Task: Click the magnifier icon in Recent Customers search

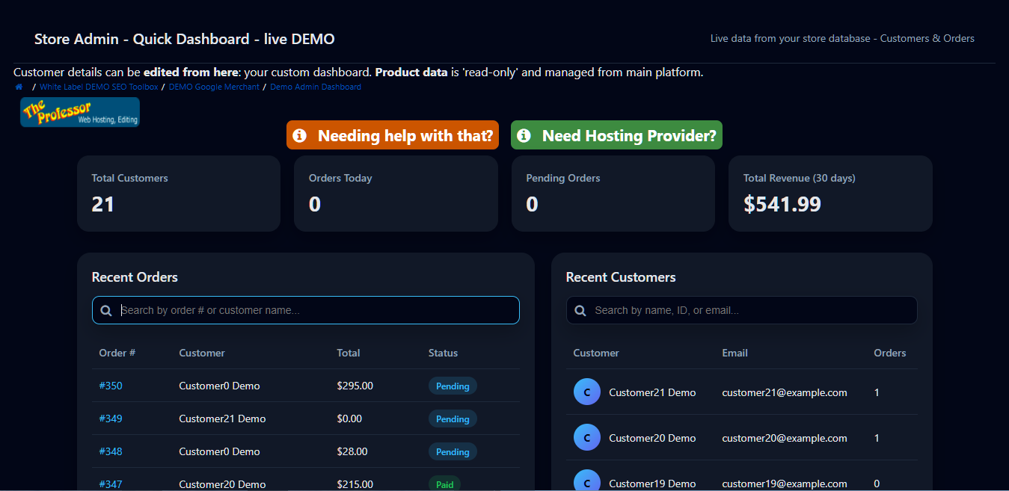Action: pos(580,309)
